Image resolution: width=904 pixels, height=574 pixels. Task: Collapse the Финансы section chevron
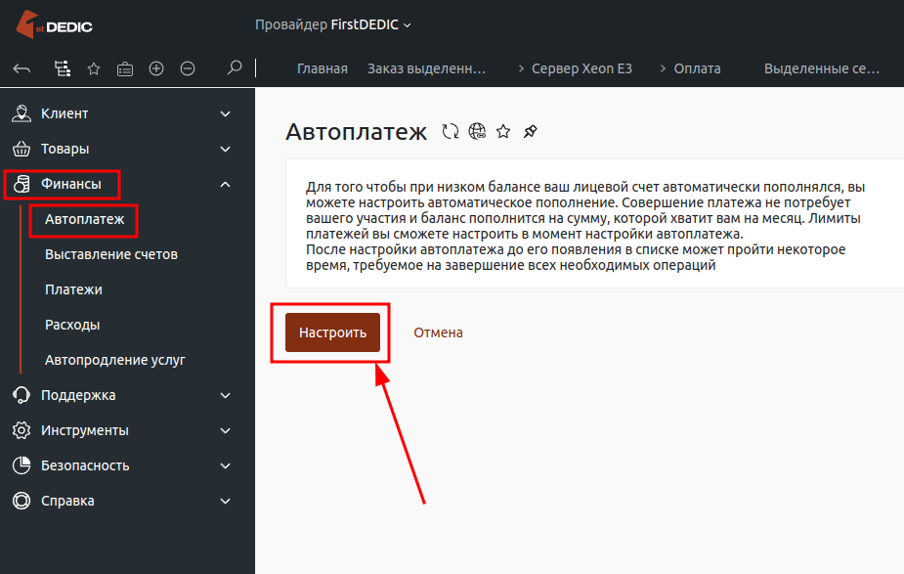226,185
